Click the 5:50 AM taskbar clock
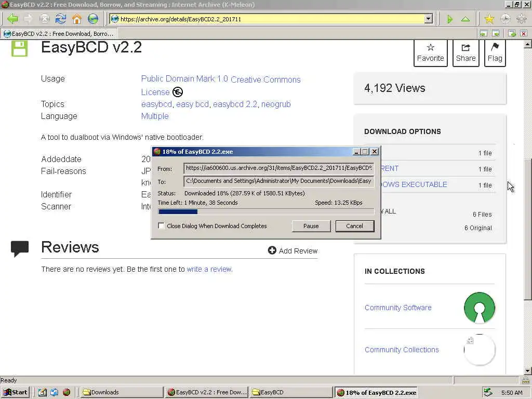Screen dimensions: 532x399 pos(512,393)
